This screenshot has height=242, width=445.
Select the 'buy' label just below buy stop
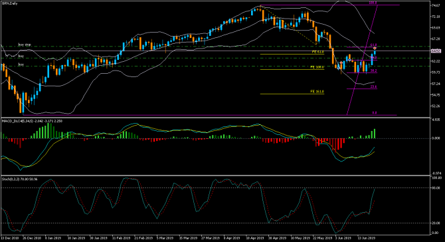click(21, 57)
